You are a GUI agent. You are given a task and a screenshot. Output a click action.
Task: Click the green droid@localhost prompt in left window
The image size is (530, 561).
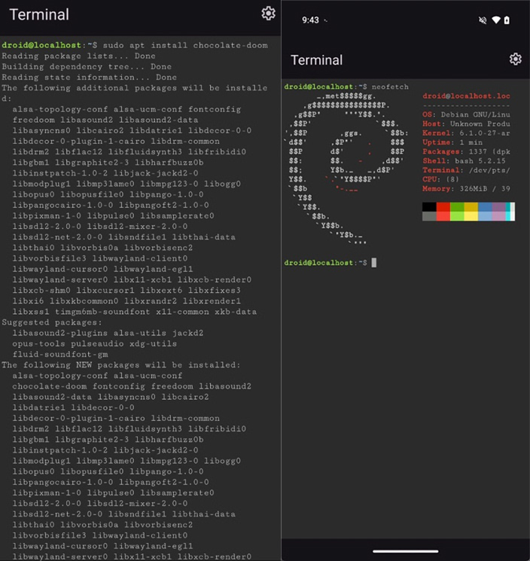(x=41, y=45)
